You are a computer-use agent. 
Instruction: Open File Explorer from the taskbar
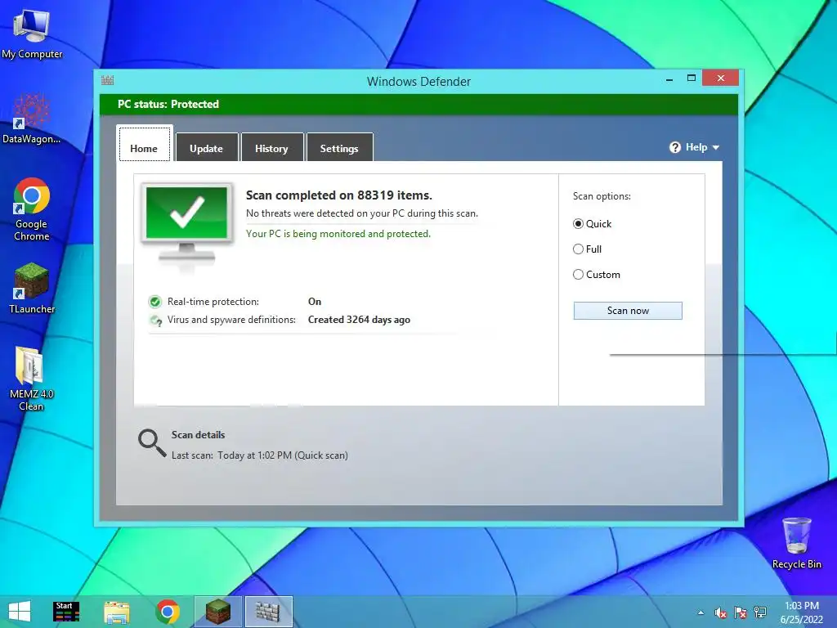pyautogui.click(x=117, y=612)
